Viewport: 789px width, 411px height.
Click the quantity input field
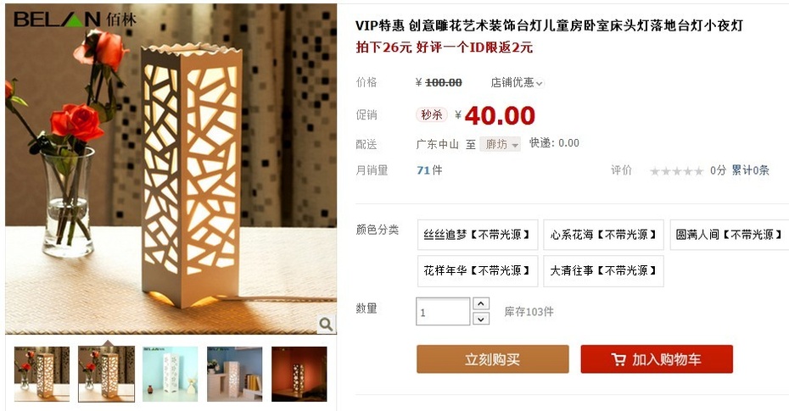pos(443,312)
